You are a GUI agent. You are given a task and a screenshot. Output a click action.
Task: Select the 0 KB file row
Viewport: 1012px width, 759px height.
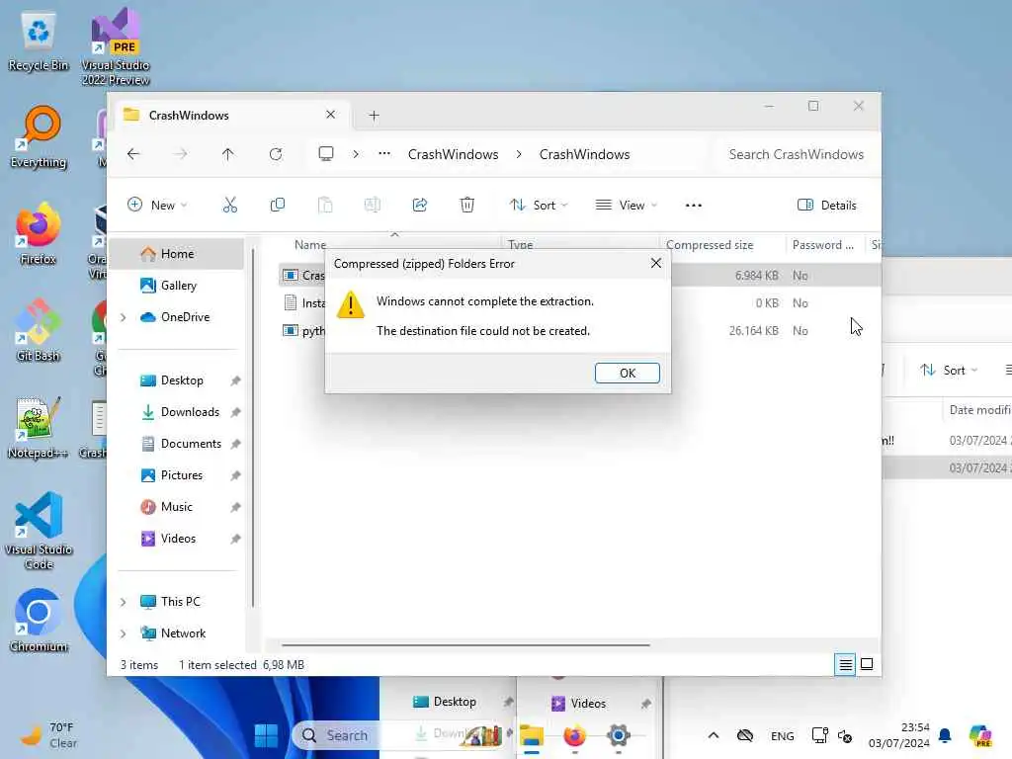tap(578, 302)
